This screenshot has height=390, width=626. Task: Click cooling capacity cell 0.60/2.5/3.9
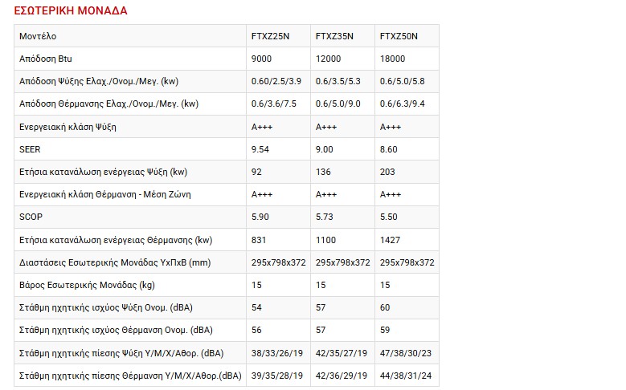coord(276,81)
